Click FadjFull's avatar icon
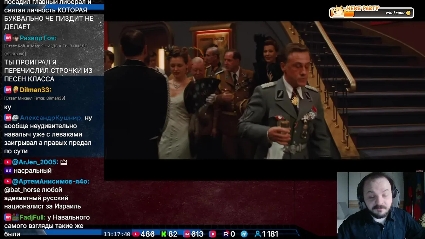This screenshot has width=425, height=239. point(16,218)
